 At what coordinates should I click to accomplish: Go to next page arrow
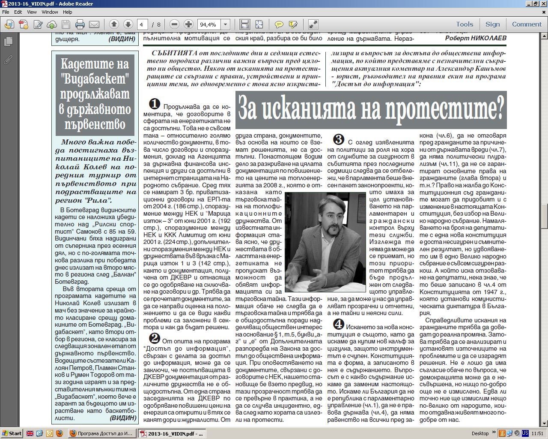128,24
